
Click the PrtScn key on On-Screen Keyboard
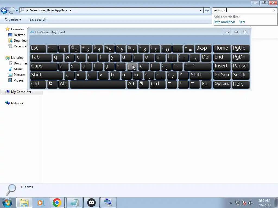(x=222, y=75)
